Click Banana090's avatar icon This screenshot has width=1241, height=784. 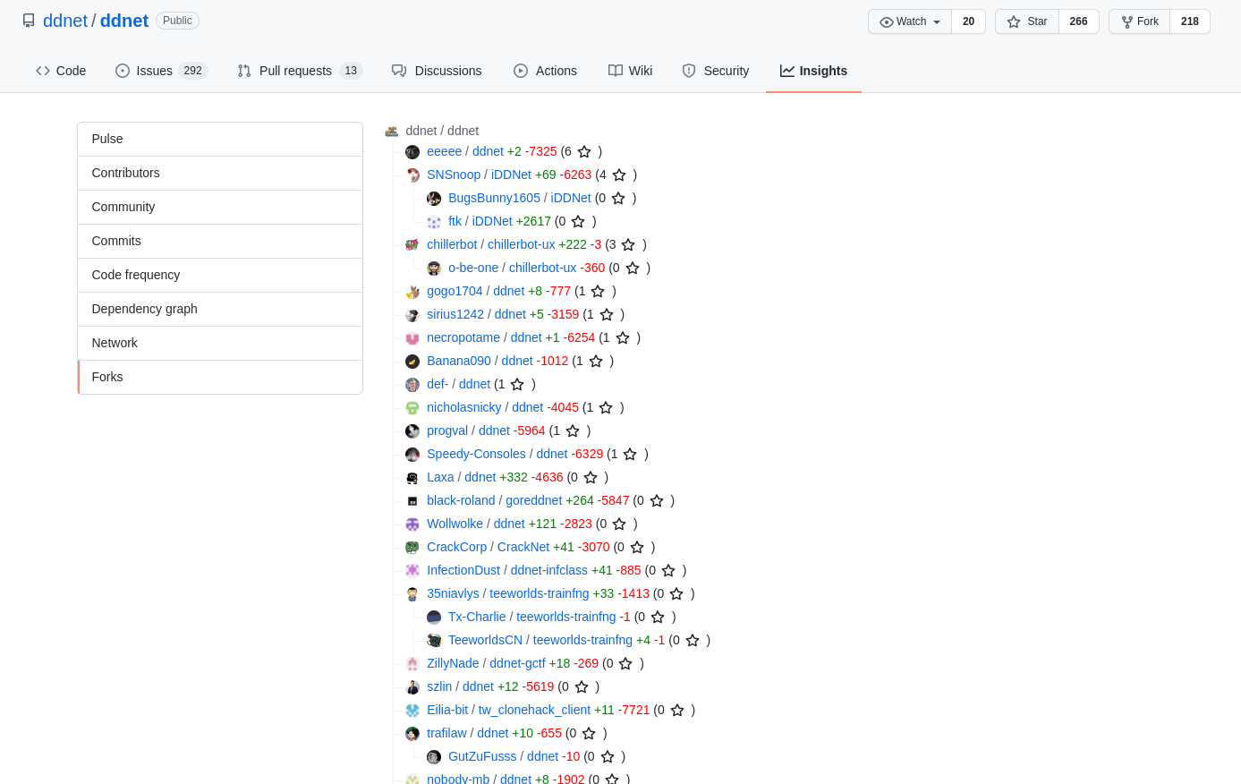pyautogui.click(x=412, y=362)
